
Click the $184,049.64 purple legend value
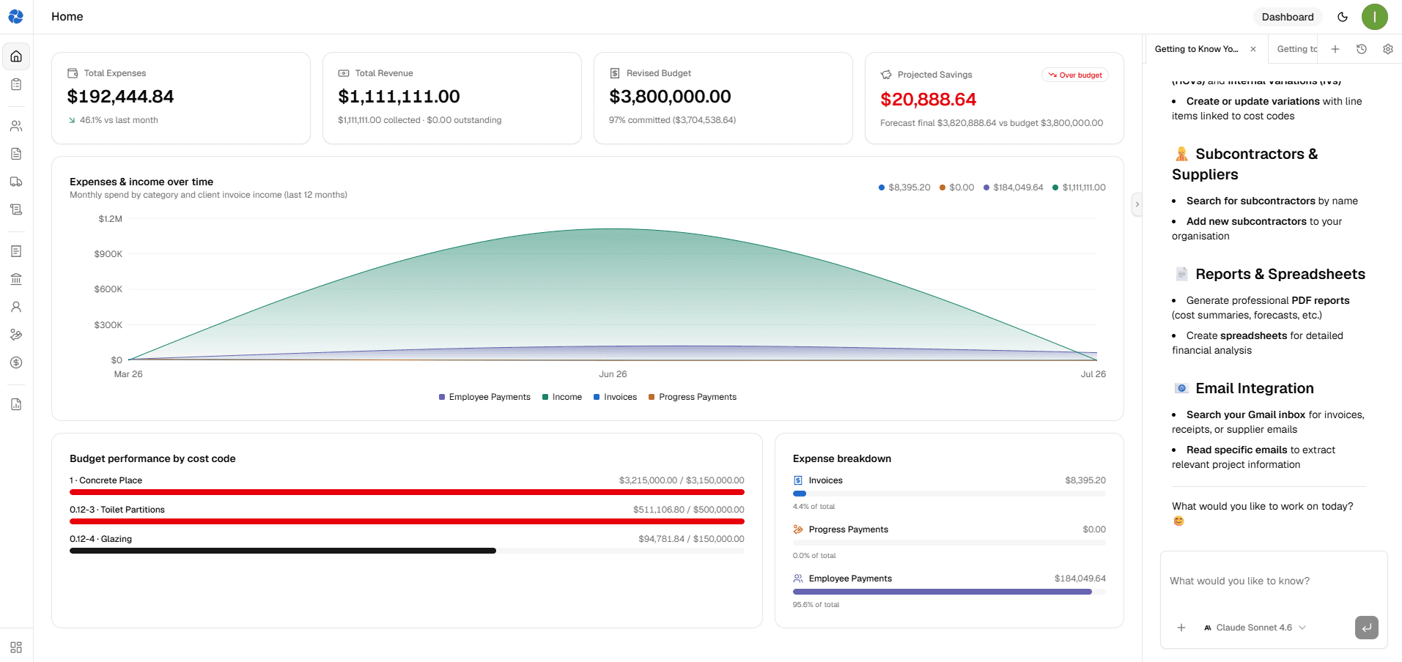tap(1013, 187)
